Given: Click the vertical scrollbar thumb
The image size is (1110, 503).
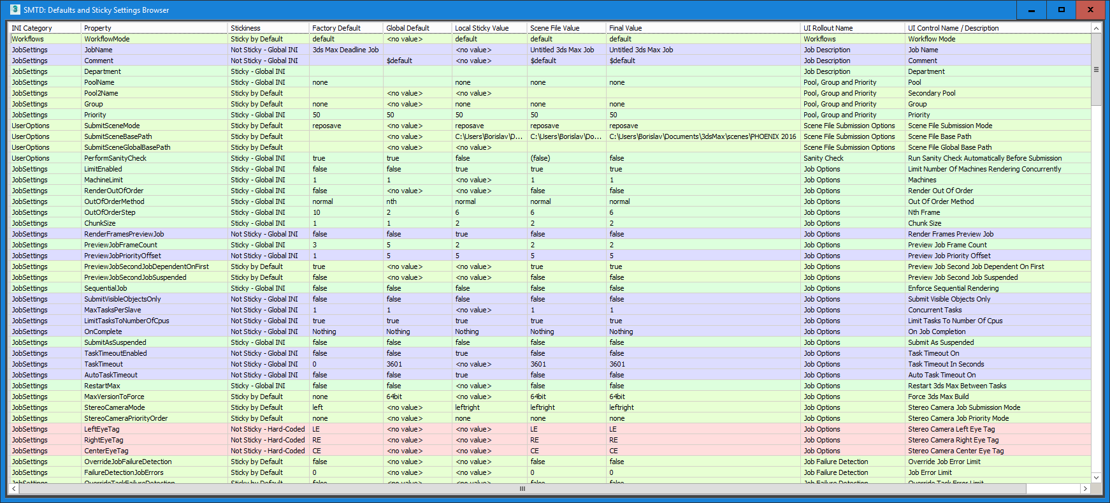Looking at the screenshot, I should [1096, 69].
